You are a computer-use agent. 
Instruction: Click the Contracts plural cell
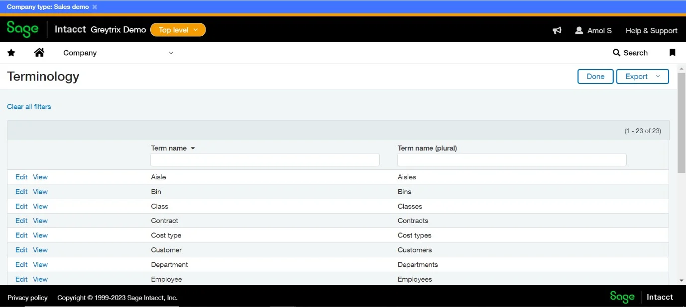[x=413, y=221]
